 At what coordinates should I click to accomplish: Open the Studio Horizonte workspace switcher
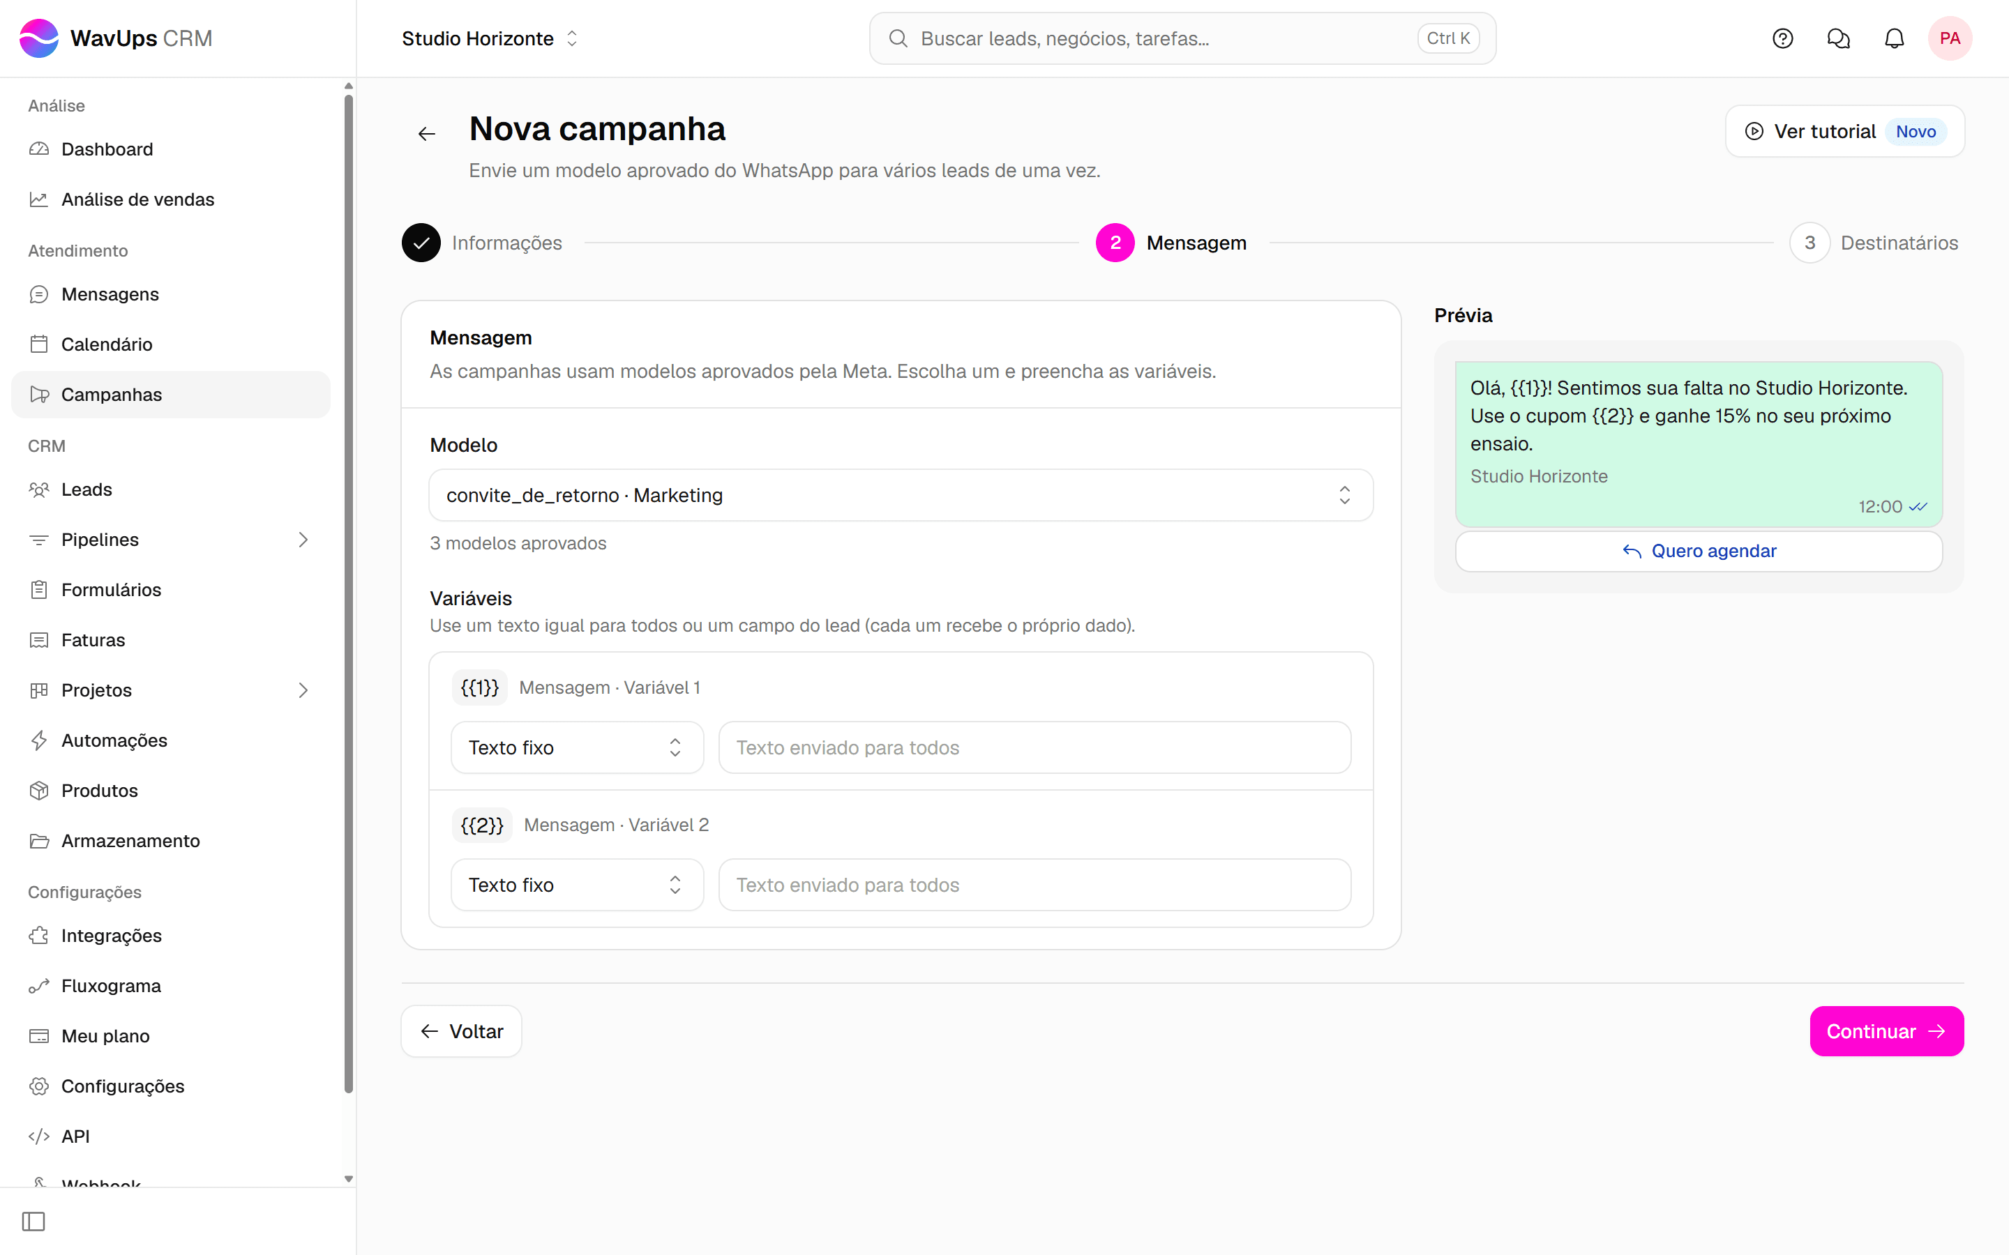490,38
